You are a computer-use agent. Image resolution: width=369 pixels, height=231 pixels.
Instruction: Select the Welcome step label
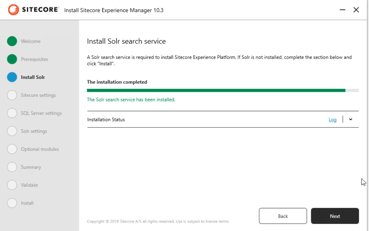tap(31, 41)
